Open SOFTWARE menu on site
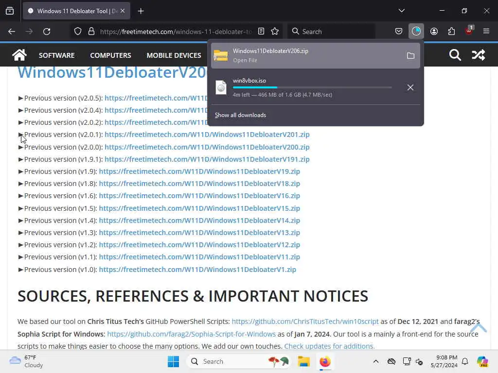The height and width of the screenshot is (373, 498). tap(56, 55)
